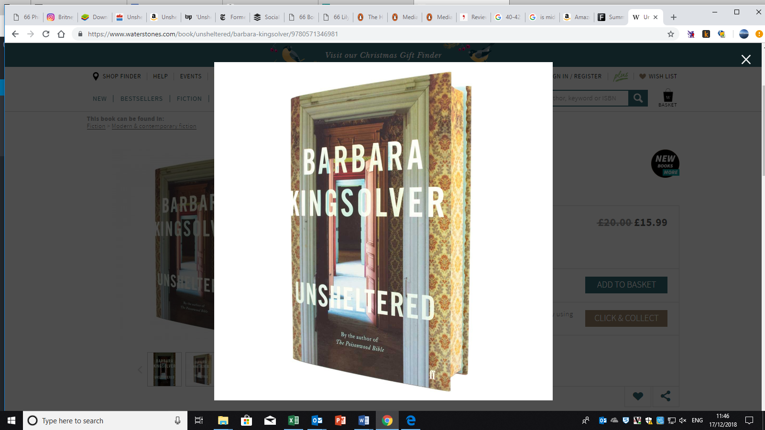This screenshot has height=430, width=765.
Task: Switch to the Google 'is mid' tab
Action: (542, 17)
